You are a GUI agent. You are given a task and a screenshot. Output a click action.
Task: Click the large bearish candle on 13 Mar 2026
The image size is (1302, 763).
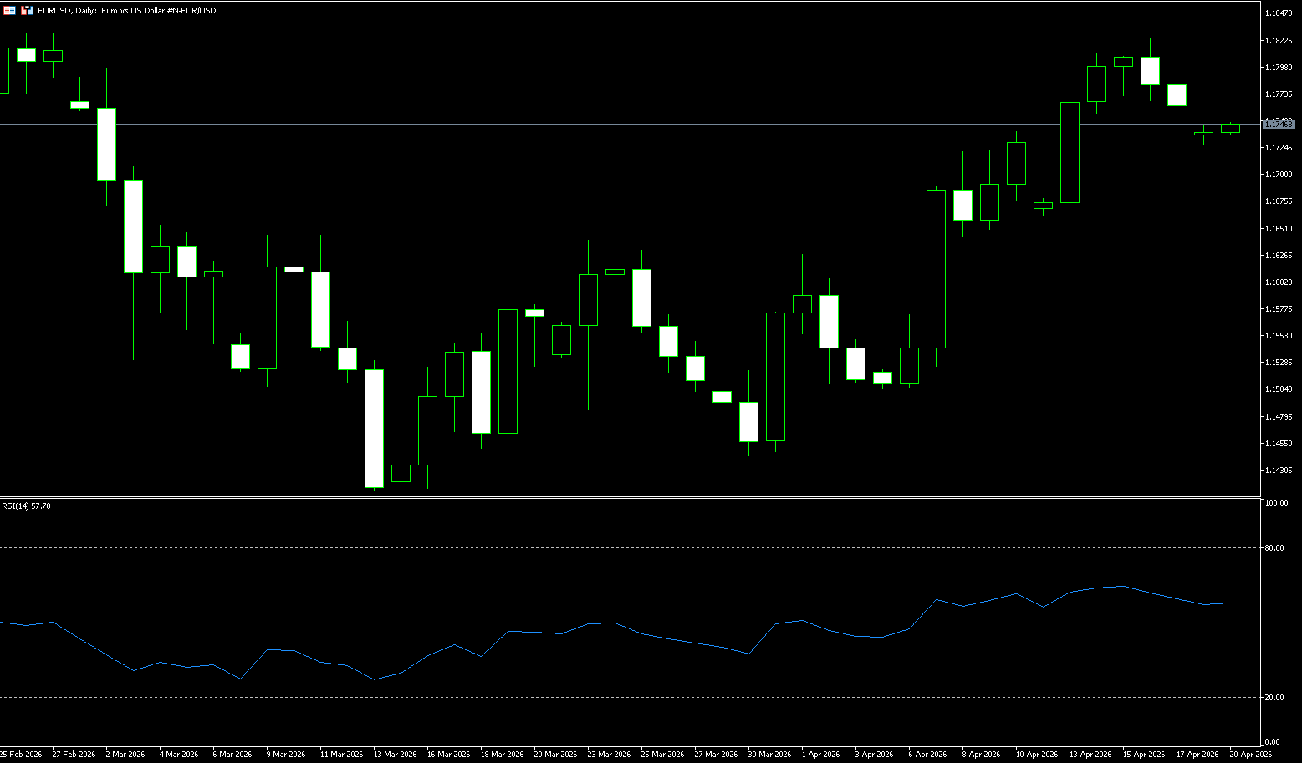(374, 428)
